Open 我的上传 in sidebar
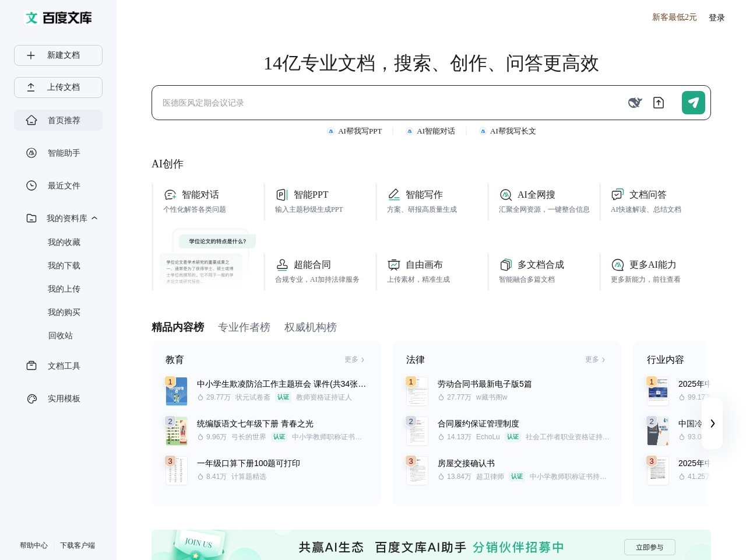This screenshot has height=560, width=746. (64, 289)
